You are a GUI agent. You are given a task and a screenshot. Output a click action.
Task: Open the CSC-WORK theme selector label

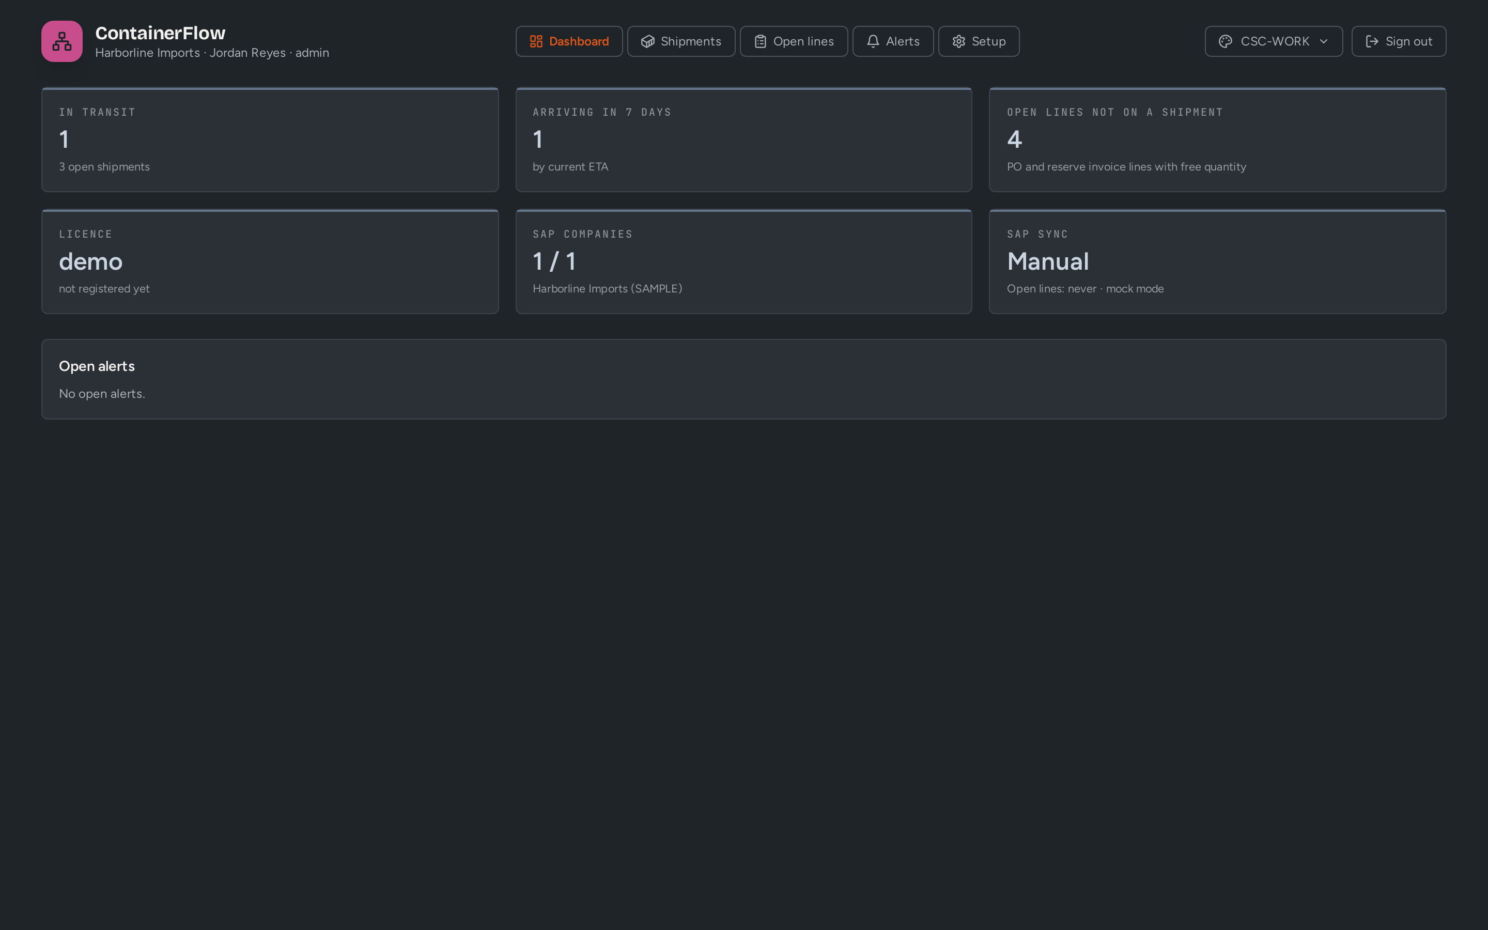pos(1275,41)
